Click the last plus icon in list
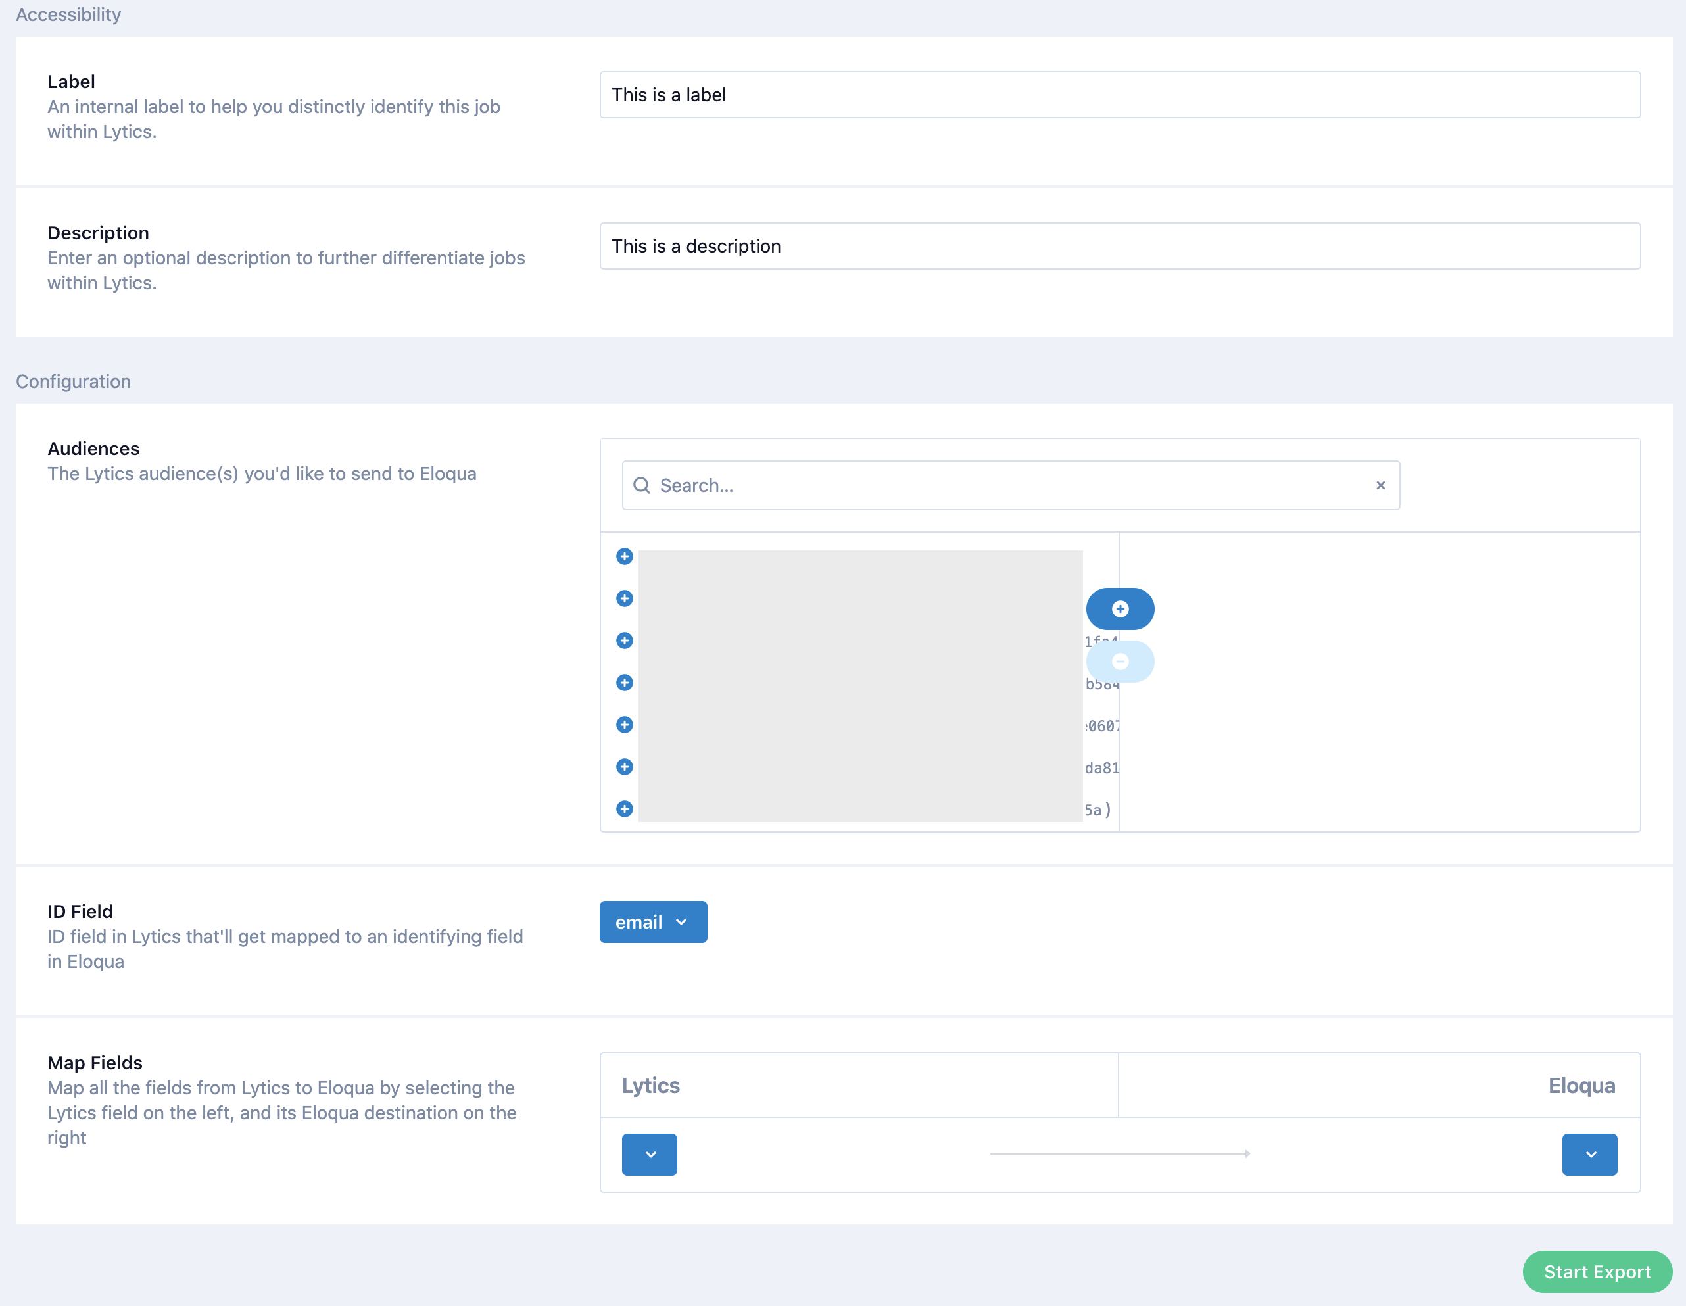The width and height of the screenshot is (1686, 1306). pos(625,808)
